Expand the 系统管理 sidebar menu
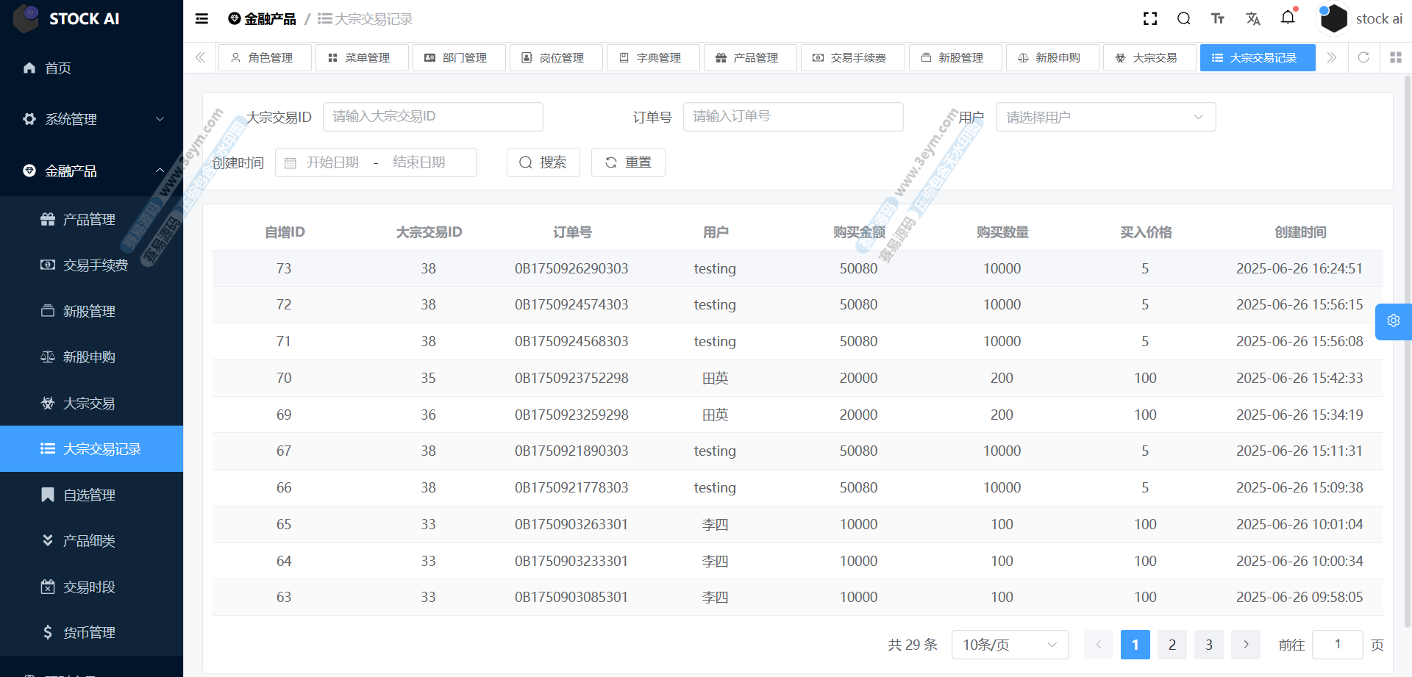The image size is (1412, 677). coord(92,119)
